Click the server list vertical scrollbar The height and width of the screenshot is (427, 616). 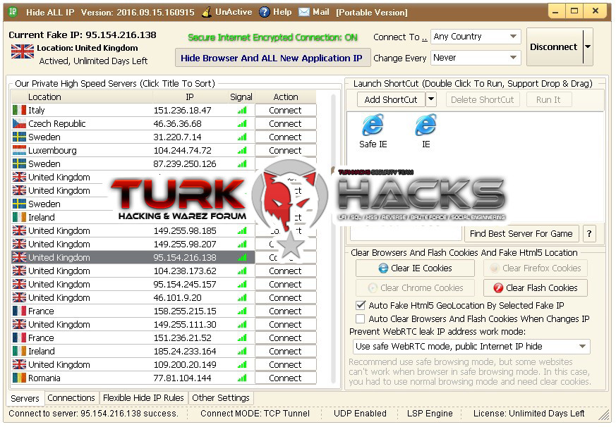(334, 237)
